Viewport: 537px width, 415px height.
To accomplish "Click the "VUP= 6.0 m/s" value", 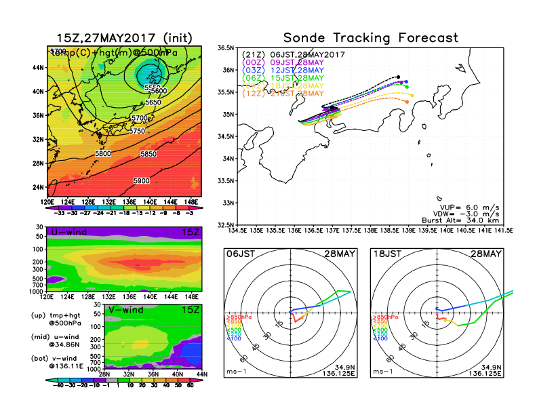I will coord(469,207).
